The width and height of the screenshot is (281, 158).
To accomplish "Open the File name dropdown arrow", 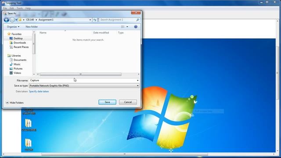I will pos(137,80).
